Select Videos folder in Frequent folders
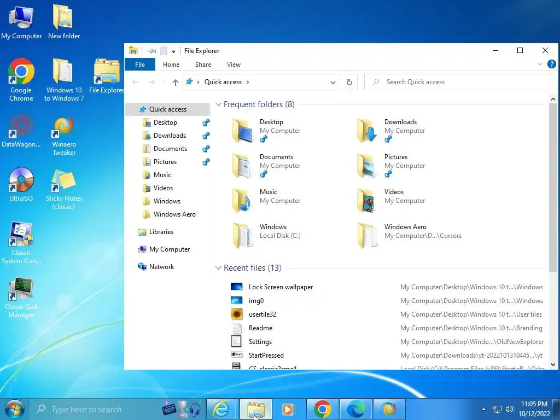 [392, 201]
